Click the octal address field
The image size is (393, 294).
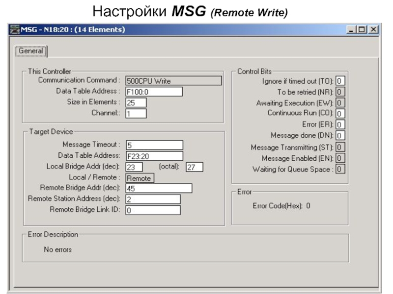tap(195, 167)
